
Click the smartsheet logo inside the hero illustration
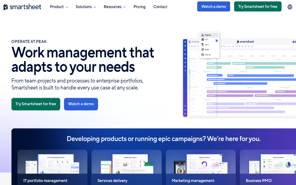pos(245,42)
